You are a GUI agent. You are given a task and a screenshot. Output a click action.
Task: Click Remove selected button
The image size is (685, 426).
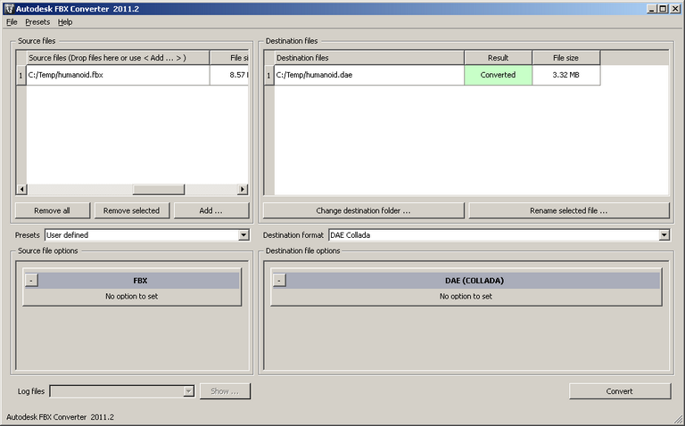(131, 210)
